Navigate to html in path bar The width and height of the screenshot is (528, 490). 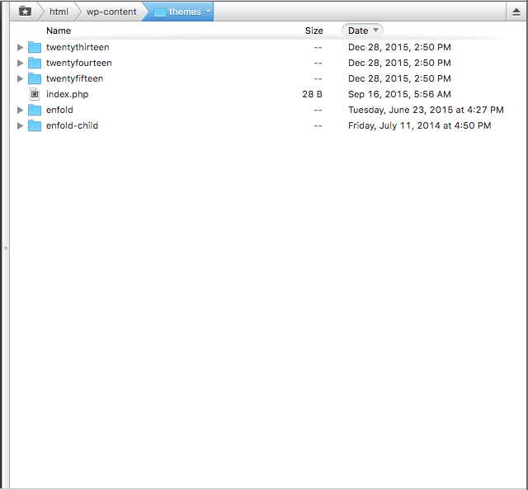(x=59, y=12)
